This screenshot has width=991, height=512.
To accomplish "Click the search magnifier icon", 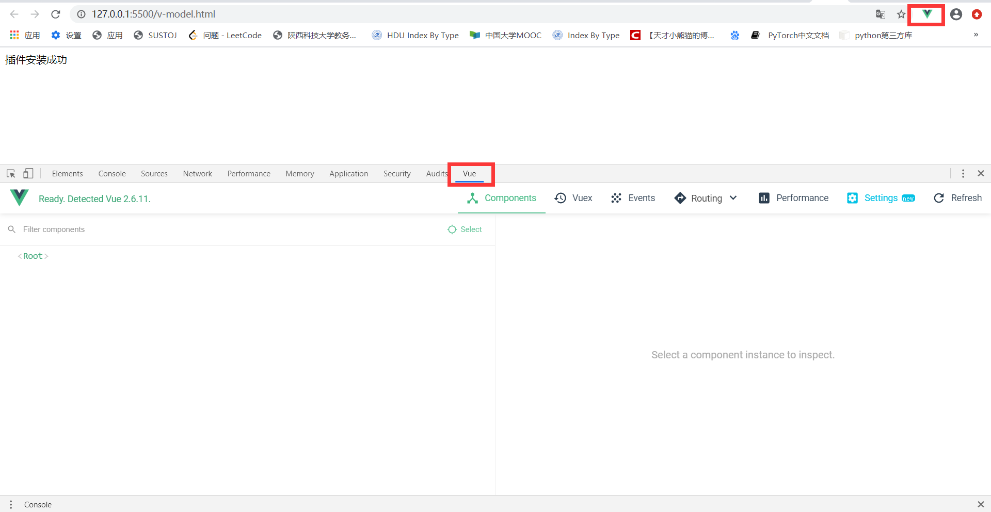I will pyautogui.click(x=12, y=229).
